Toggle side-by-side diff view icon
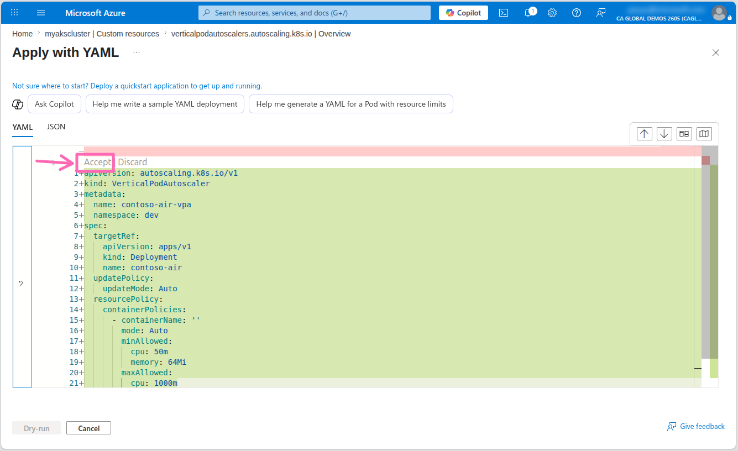The image size is (738, 451). point(684,134)
